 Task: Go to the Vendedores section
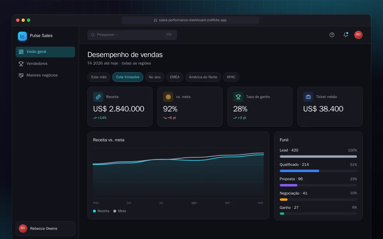pyautogui.click(x=45, y=64)
